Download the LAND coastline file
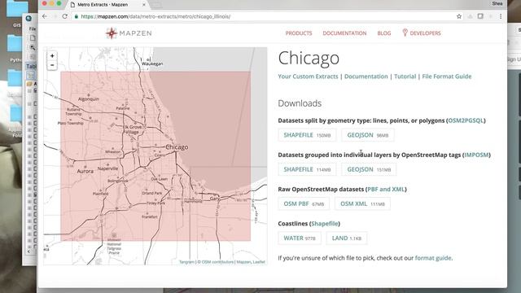The height and width of the screenshot is (293, 521). pos(347,238)
